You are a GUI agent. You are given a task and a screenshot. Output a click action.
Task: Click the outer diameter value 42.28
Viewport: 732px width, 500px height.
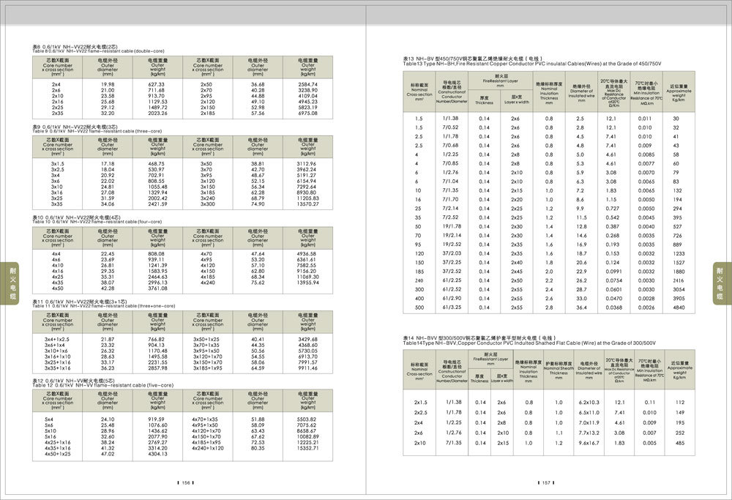(x=108, y=288)
